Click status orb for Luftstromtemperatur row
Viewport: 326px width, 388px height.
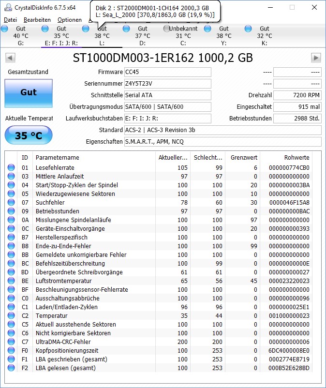click(11, 281)
